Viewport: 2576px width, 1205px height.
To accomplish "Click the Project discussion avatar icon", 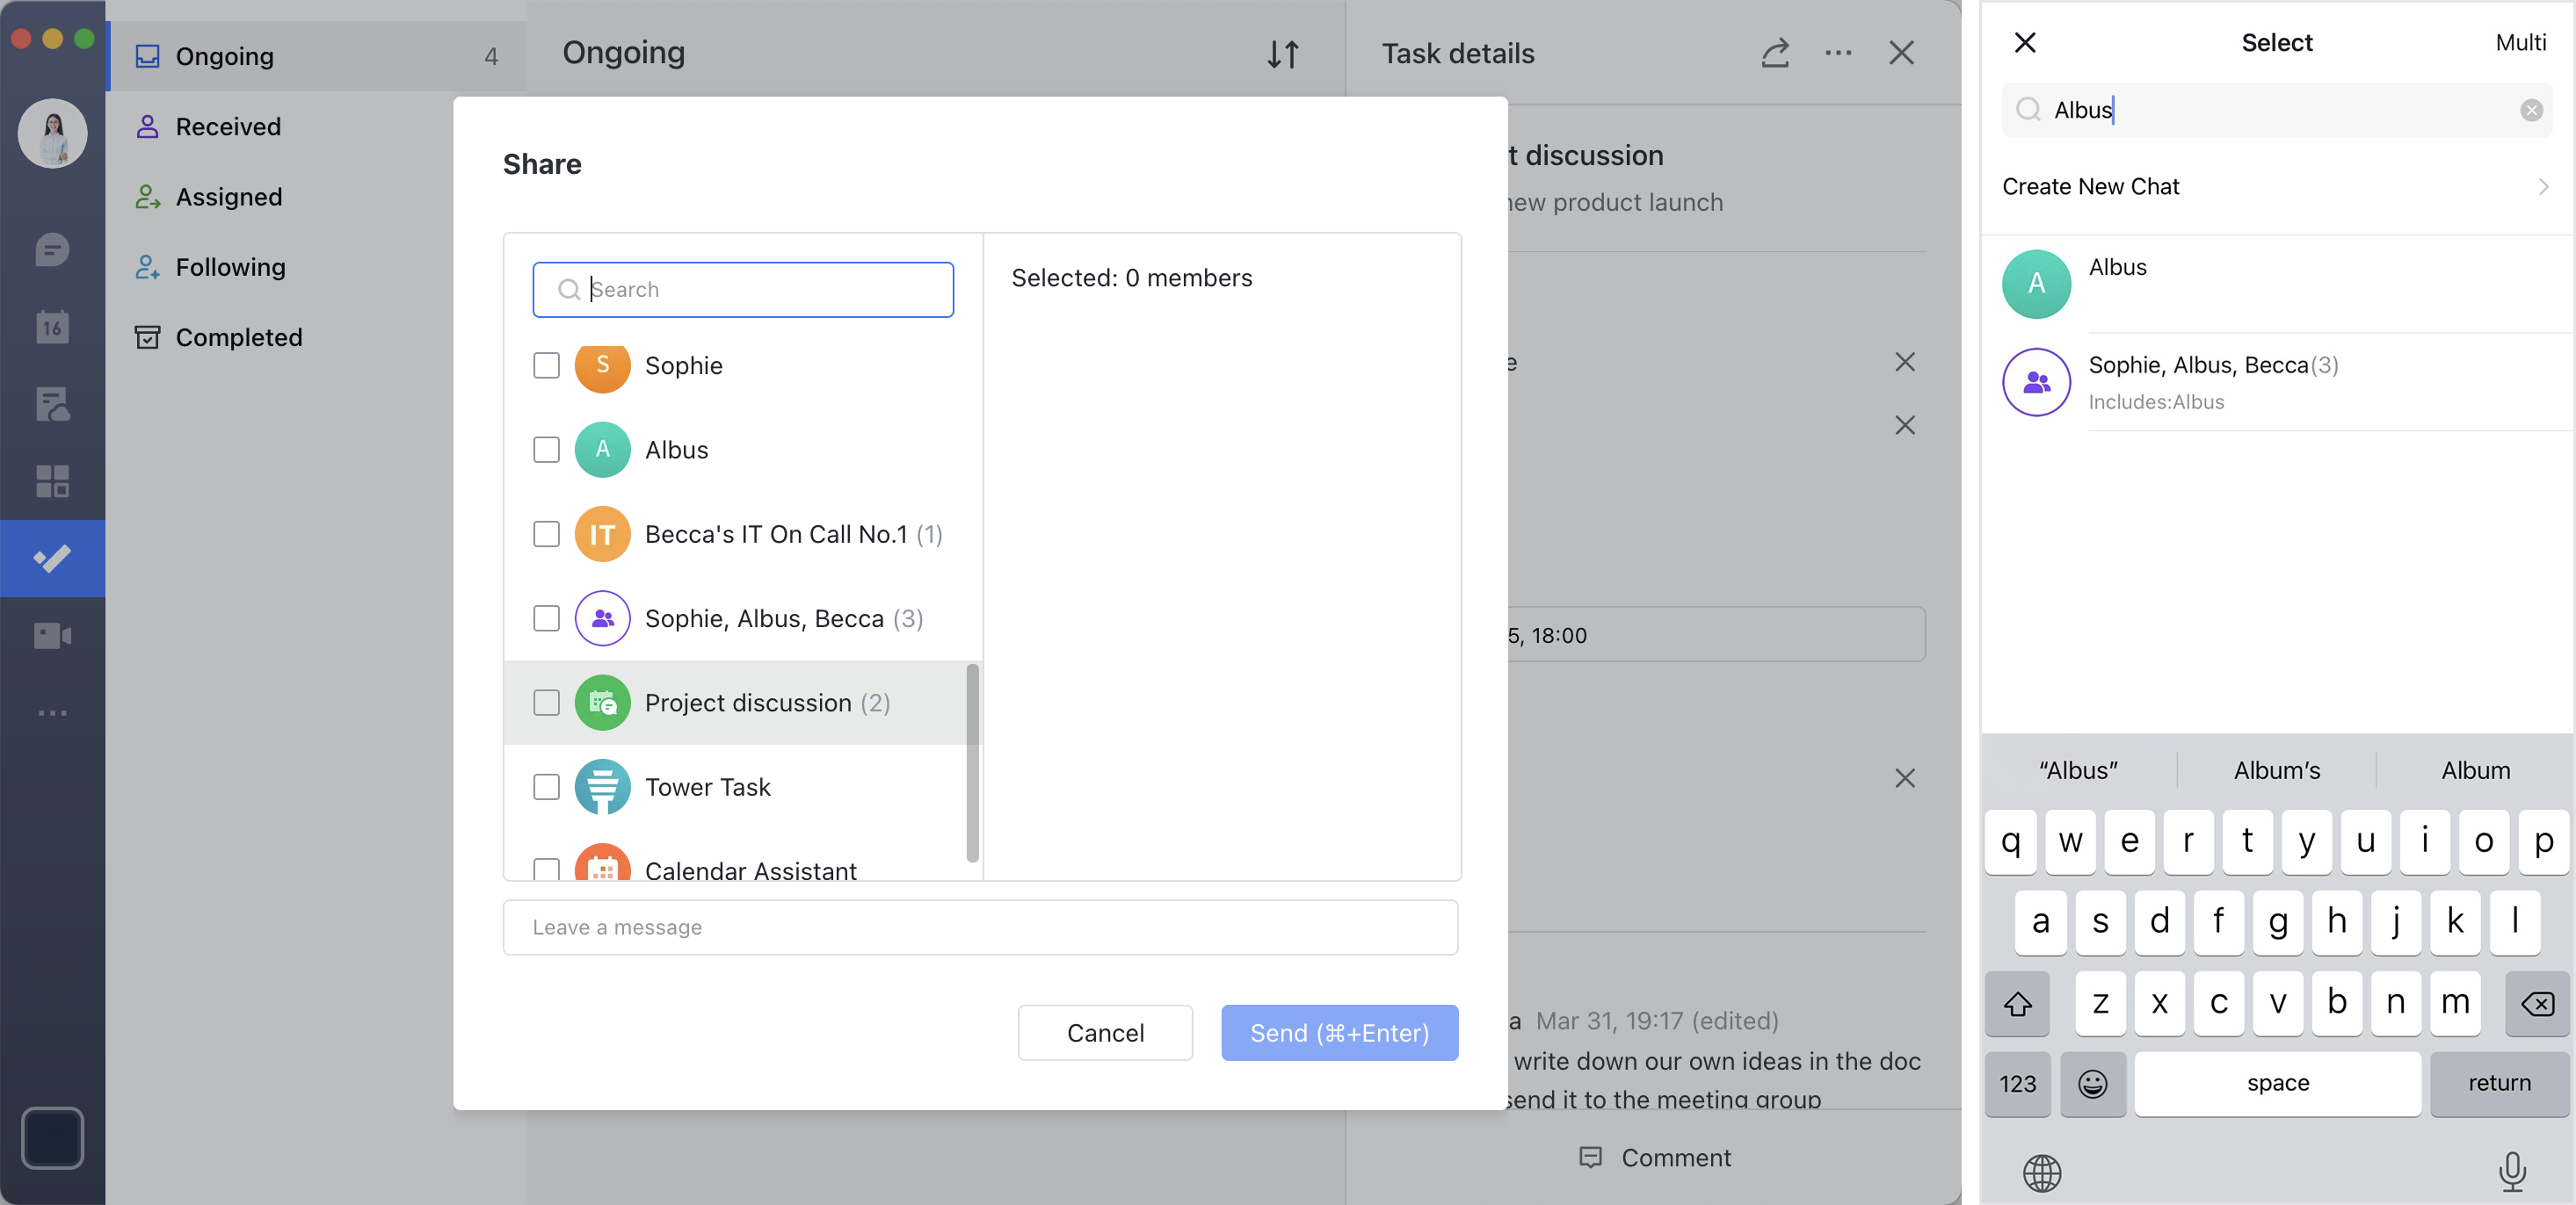I will pos(602,703).
